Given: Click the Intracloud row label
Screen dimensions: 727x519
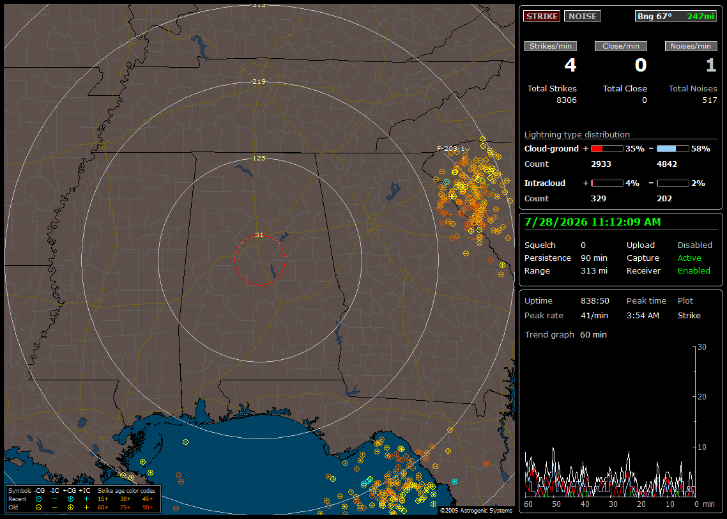Looking at the screenshot, I should click(545, 183).
